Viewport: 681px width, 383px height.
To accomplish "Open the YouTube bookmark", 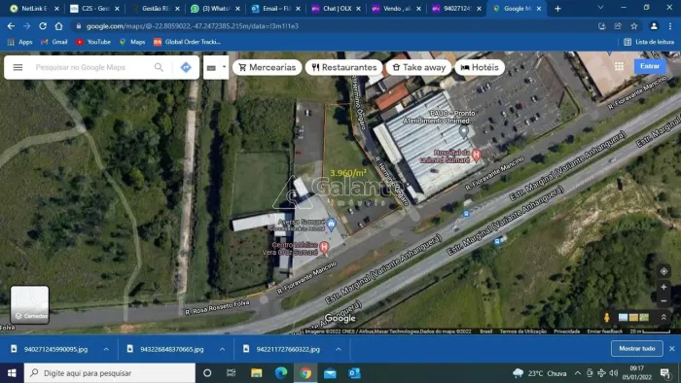I will (93, 42).
